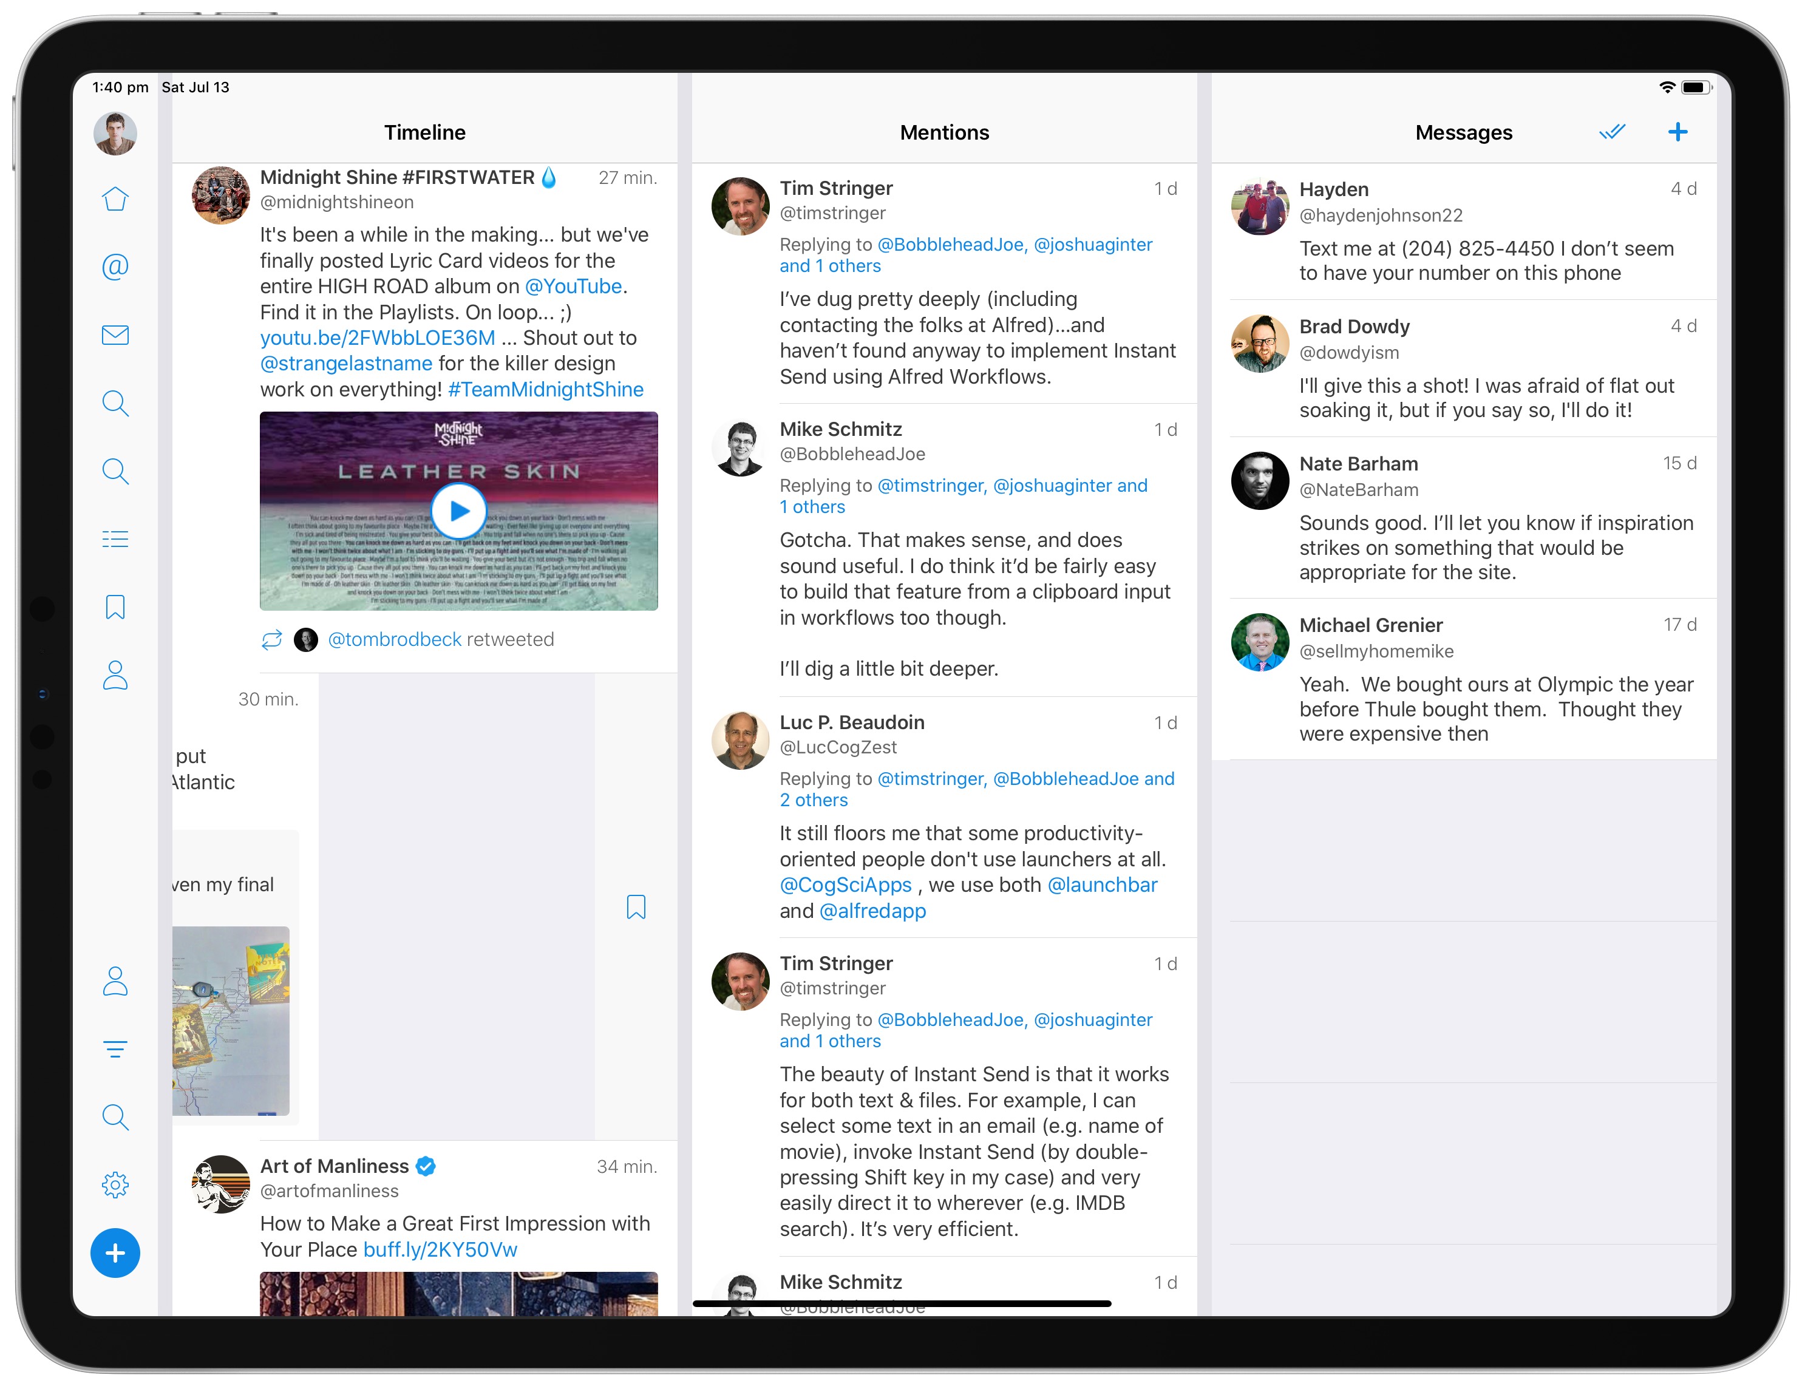Viewport: 1805px width, 1389px height.
Task: Check the battery status icon
Action: [1696, 87]
